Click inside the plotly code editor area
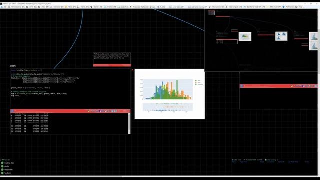Image resolution: width=320 pixels, height=180 pixels. (x=70, y=89)
